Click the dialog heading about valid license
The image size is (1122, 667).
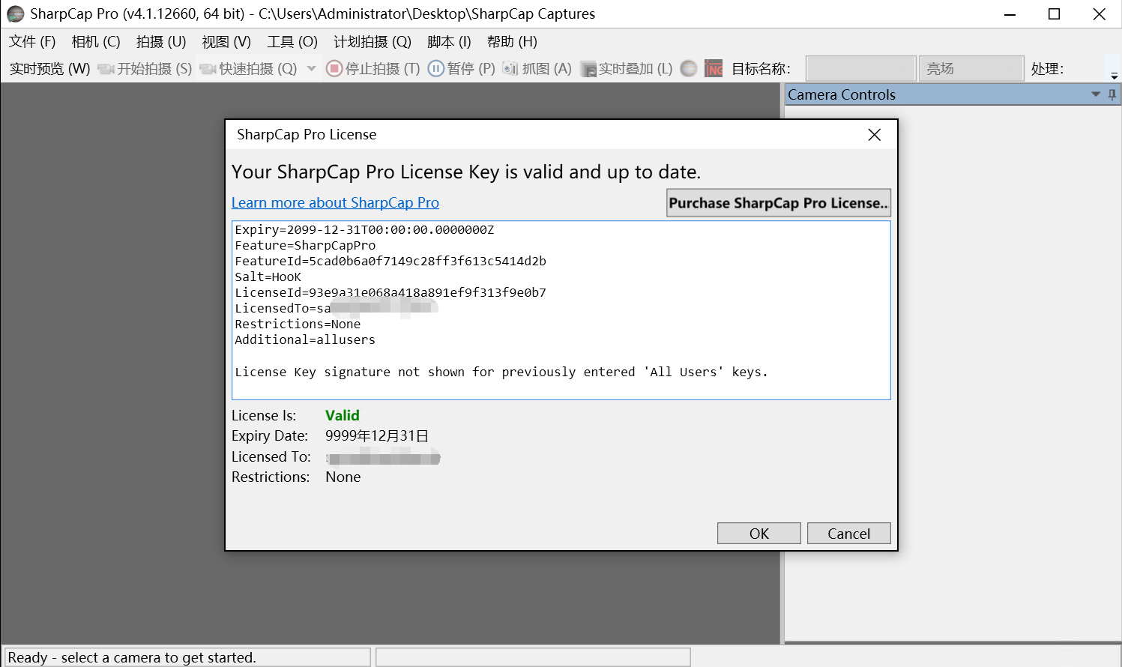pos(466,172)
